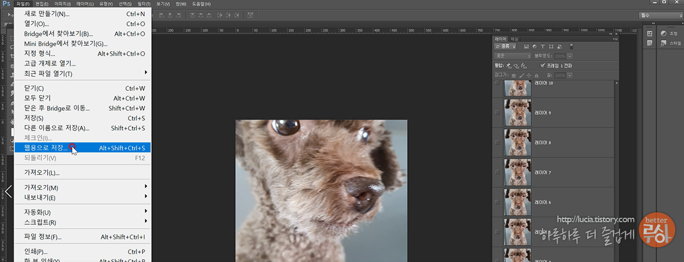Image resolution: width=684 pixels, height=262 pixels.
Task: Open the 불투명도 opacity slider arrow
Action: tap(570, 56)
